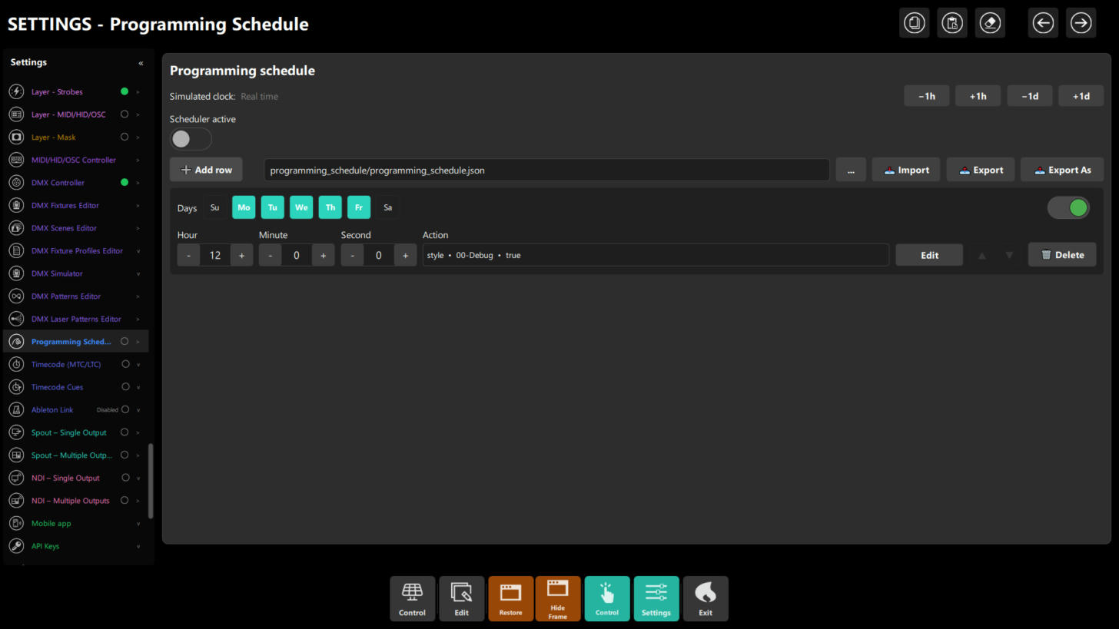
Task: Click the Add row button
Action: click(x=206, y=170)
